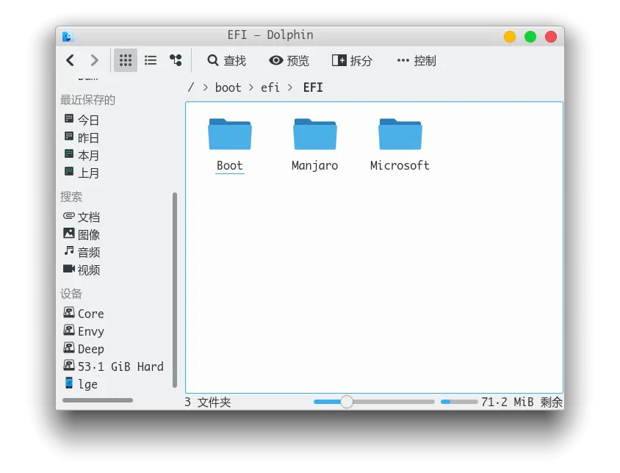Image resolution: width=620 pixels, height=473 pixels.
Task: Click the music note icon beside 音频
Action: (69, 250)
